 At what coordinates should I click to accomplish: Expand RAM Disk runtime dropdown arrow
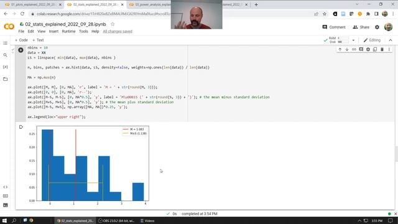click(353, 40)
